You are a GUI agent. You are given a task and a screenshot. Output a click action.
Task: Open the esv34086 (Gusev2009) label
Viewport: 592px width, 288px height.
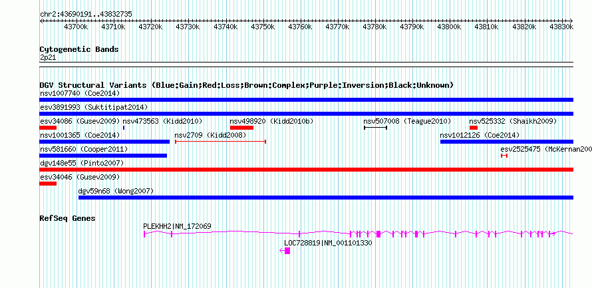[x=80, y=121]
